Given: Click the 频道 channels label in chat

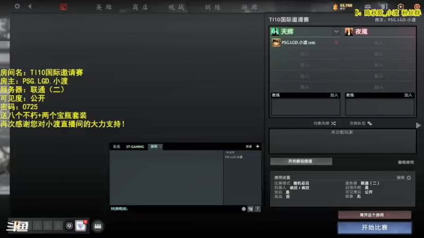Looking at the screenshot, I should (249, 147).
